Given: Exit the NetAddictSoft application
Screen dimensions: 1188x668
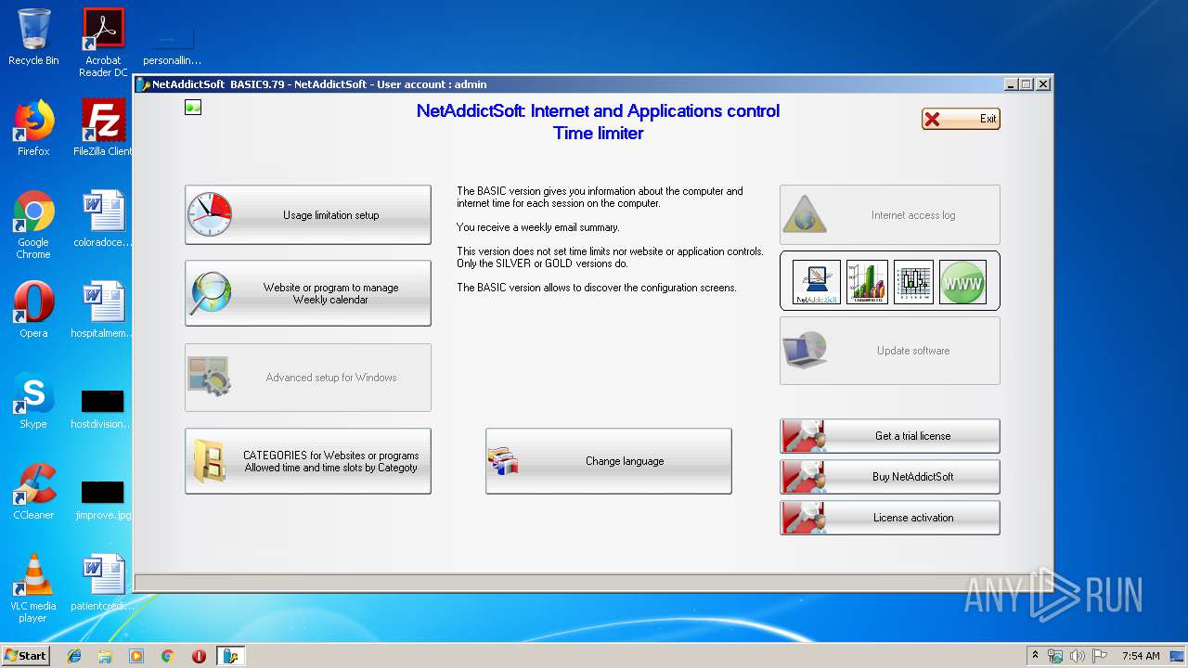Looking at the screenshot, I should click(961, 119).
